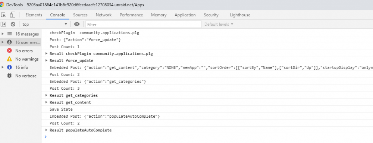Image resolution: width=373 pixels, height=143 pixels.
Task: Select the No errors sidebar filter
Action: [x=21, y=51]
